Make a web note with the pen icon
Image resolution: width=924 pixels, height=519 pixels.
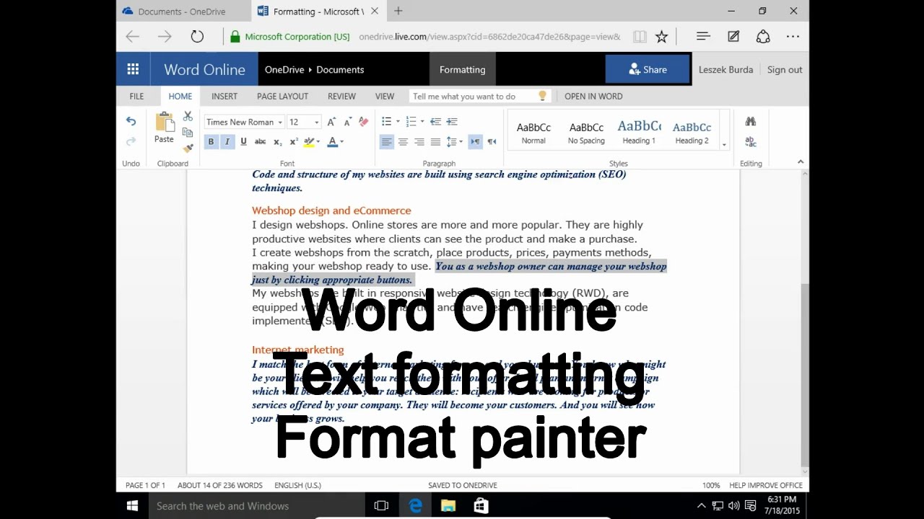733,36
